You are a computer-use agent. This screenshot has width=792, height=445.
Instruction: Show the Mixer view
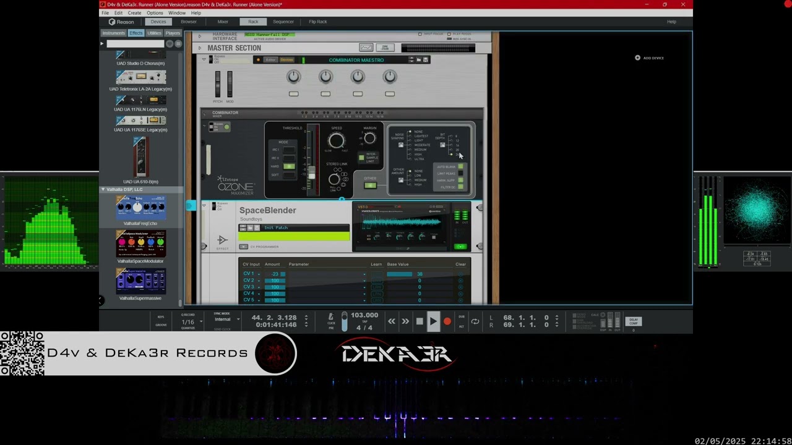click(223, 22)
